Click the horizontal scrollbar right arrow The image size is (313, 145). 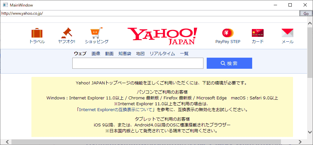tap(300, 142)
